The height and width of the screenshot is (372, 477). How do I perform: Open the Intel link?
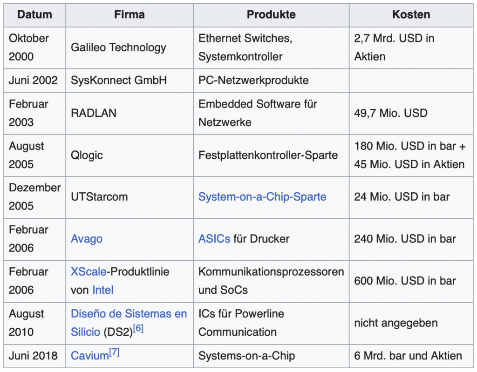coord(103,290)
